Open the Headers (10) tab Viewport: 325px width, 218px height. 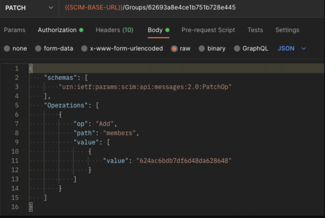[114, 30]
